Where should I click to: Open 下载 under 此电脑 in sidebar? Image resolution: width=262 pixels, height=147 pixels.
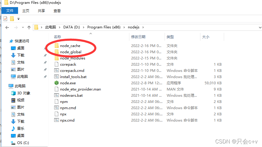click(21, 121)
